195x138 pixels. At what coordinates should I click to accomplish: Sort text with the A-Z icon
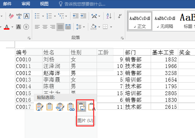109,16
